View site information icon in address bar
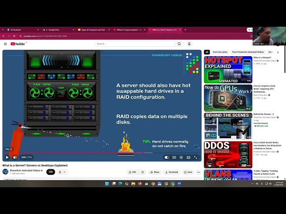286x214 pixels. tap(21, 36)
